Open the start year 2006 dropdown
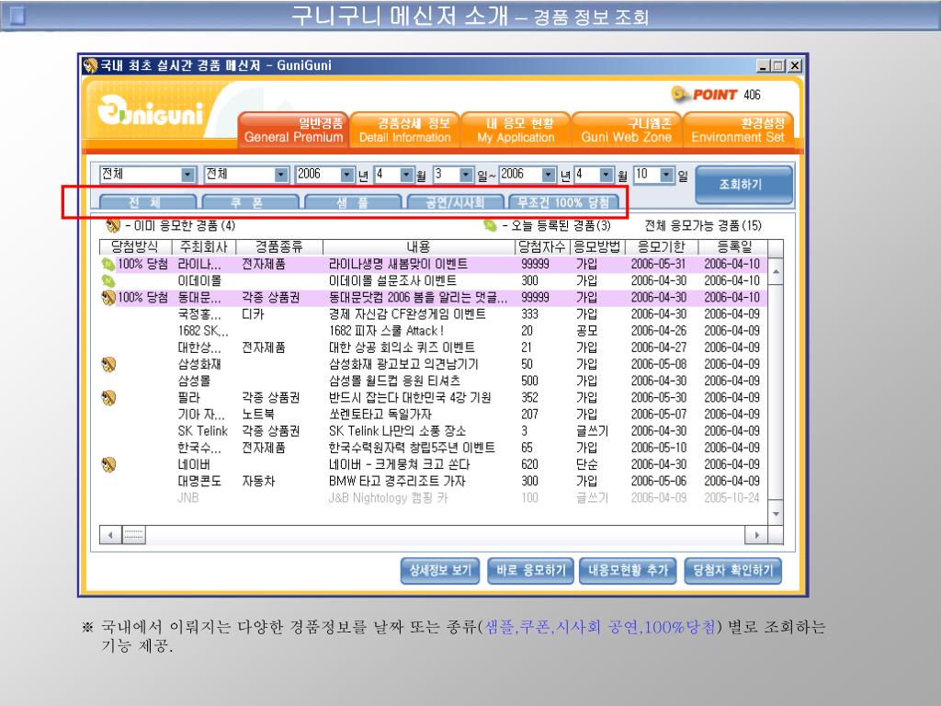The height and width of the screenshot is (706, 941). pos(346,175)
